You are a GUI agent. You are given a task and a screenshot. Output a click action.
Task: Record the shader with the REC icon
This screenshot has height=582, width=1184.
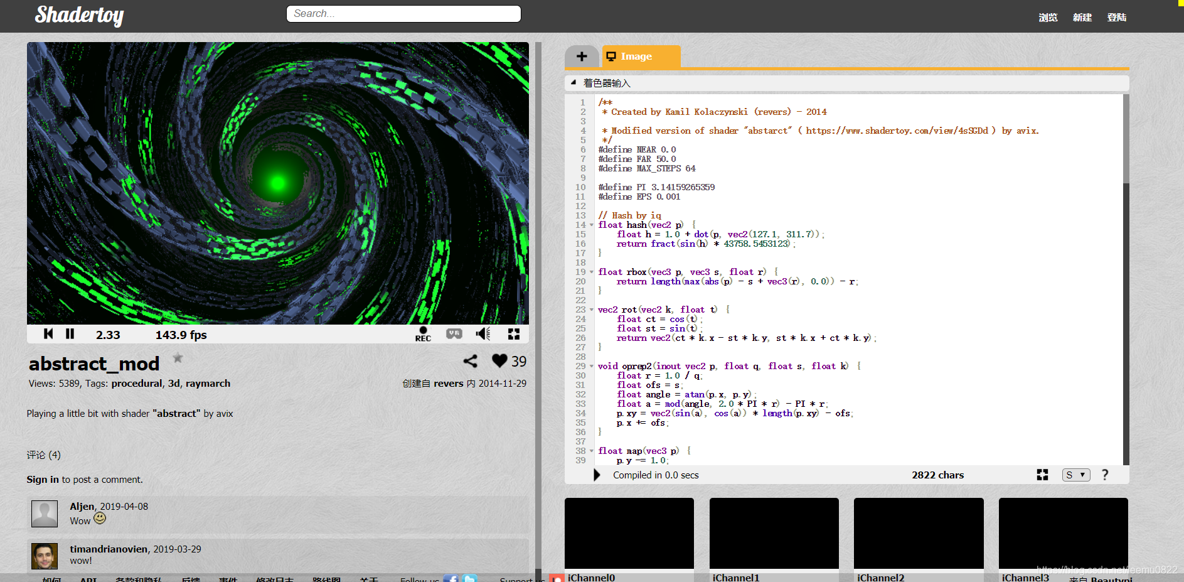[423, 335]
